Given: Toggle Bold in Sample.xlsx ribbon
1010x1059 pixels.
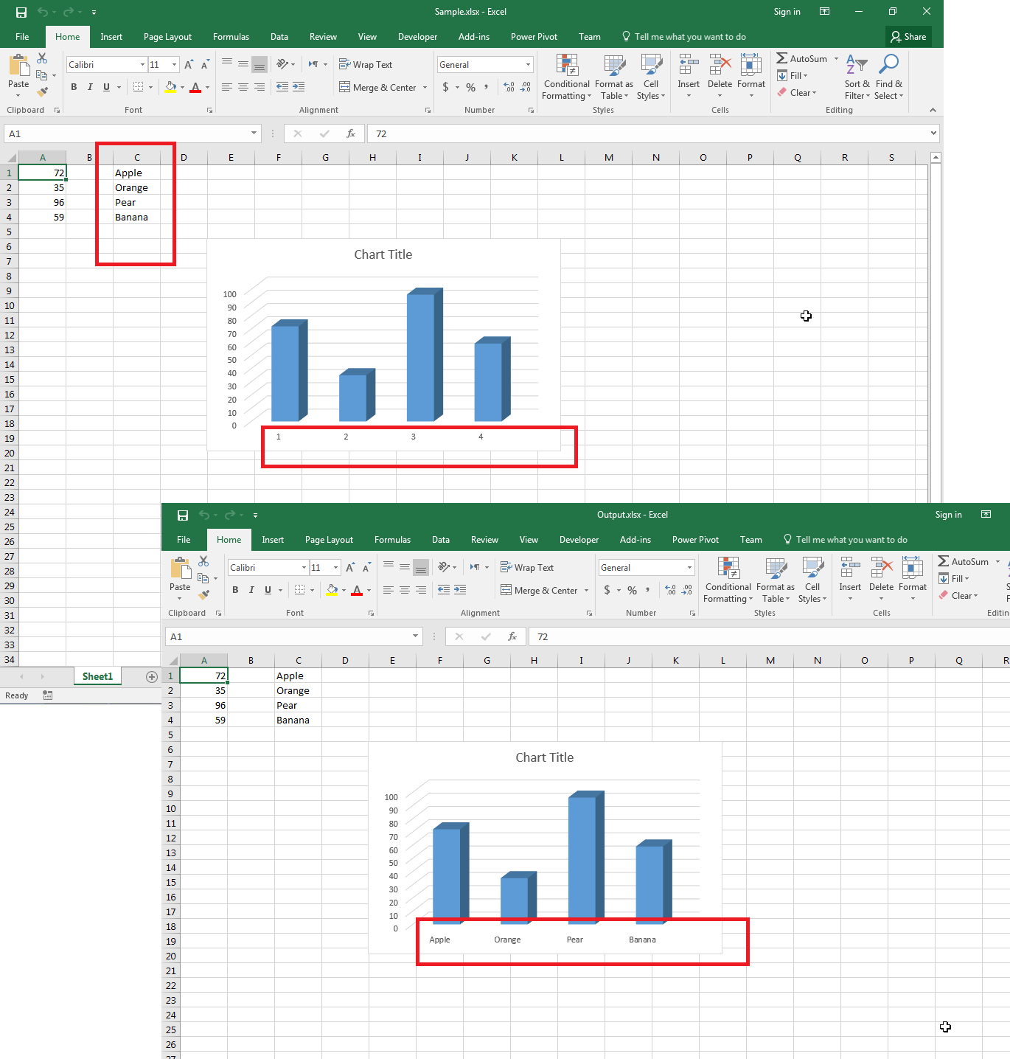Looking at the screenshot, I should 74,87.
